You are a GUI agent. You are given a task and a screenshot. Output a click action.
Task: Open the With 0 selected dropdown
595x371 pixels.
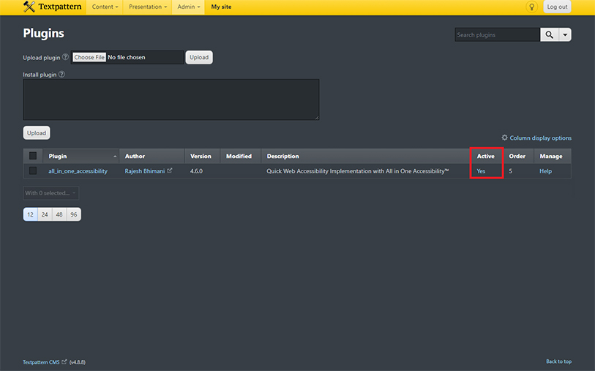[50, 193]
